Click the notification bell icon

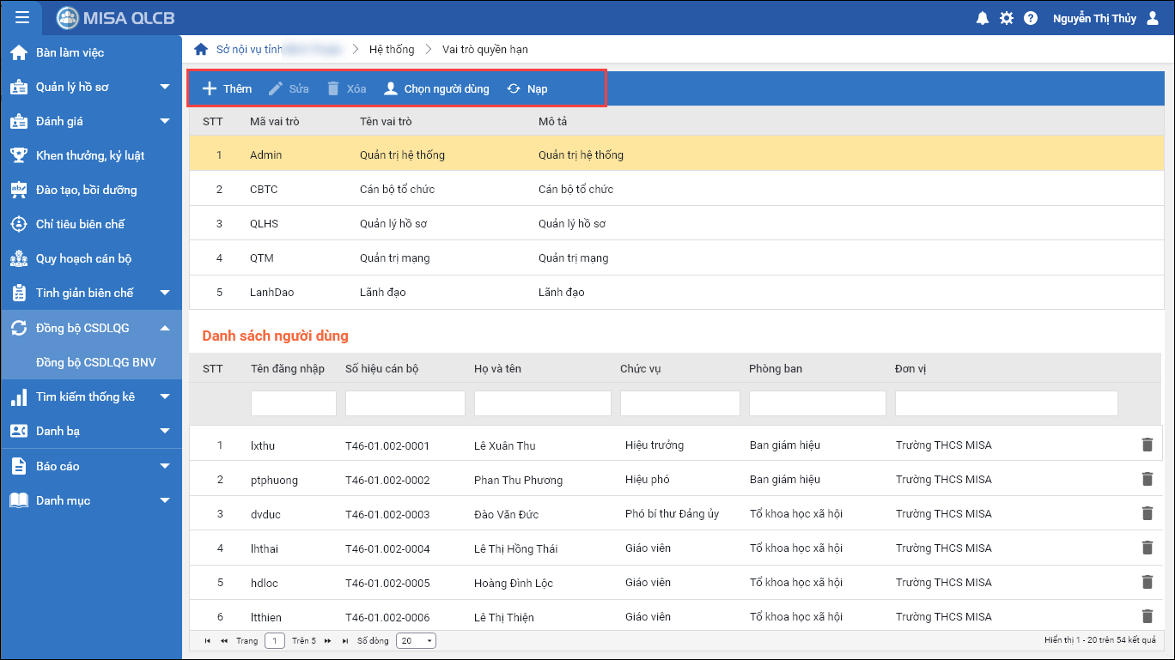983,18
